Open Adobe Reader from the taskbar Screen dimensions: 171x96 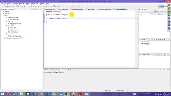click(x=80, y=94)
